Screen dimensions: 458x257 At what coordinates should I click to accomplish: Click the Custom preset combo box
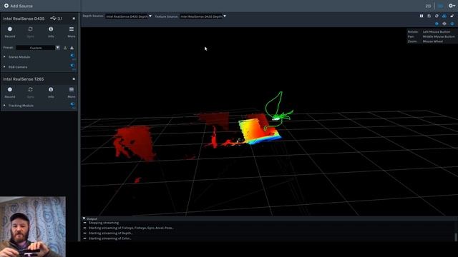click(36, 48)
